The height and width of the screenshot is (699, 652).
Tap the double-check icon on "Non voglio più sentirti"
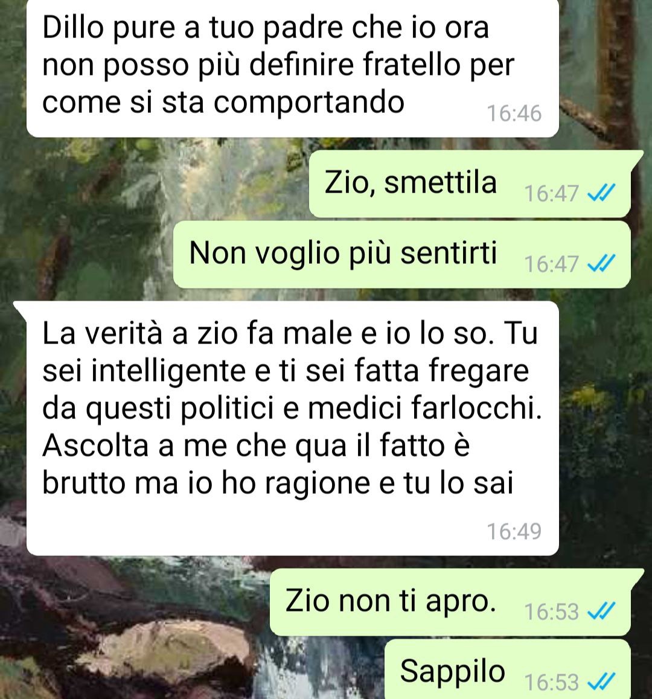click(x=602, y=263)
